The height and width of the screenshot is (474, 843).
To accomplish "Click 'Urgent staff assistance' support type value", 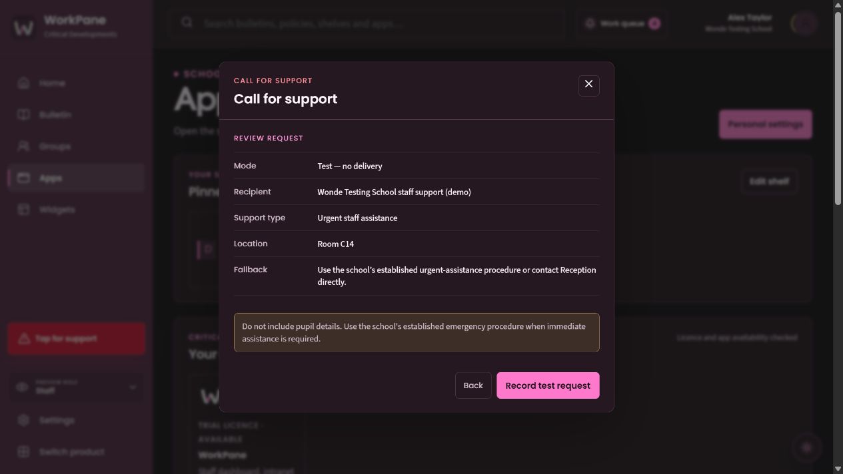I will (x=357, y=218).
